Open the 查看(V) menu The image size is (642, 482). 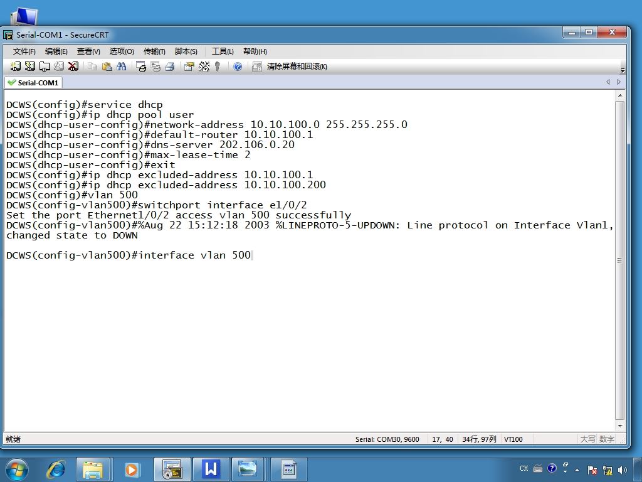click(x=88, y=51)
